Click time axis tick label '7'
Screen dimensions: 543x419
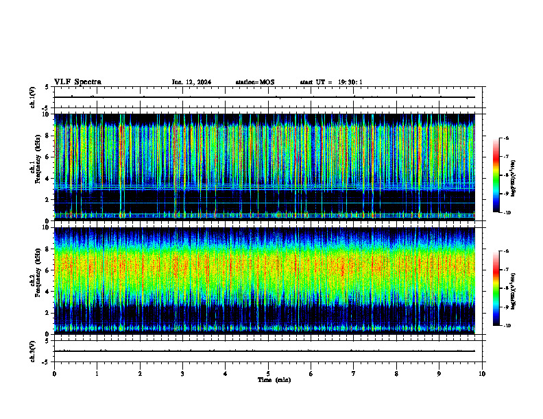click(354, 374)
